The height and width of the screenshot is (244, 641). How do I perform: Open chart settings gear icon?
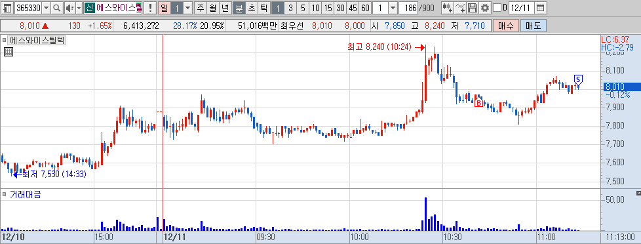(485, 8)
